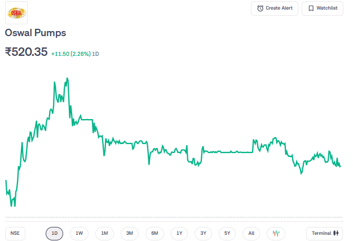This screenshot has width=353, height=241.
Task: Select the 1M time range
Action: pyautogui.click(x=104, y=233)
